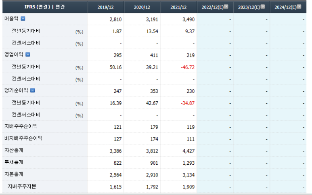312x195 pixels.
Task: Select the 2021/12 column header
Action: [x=178, y=7]
